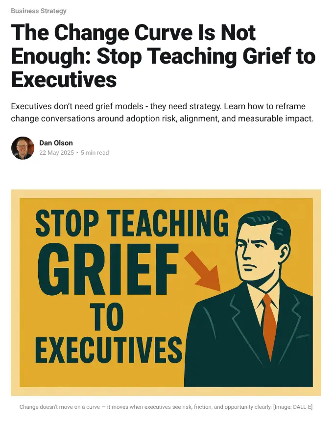
Task: Click the Image: DALL-E credit text
Action: 293,407
